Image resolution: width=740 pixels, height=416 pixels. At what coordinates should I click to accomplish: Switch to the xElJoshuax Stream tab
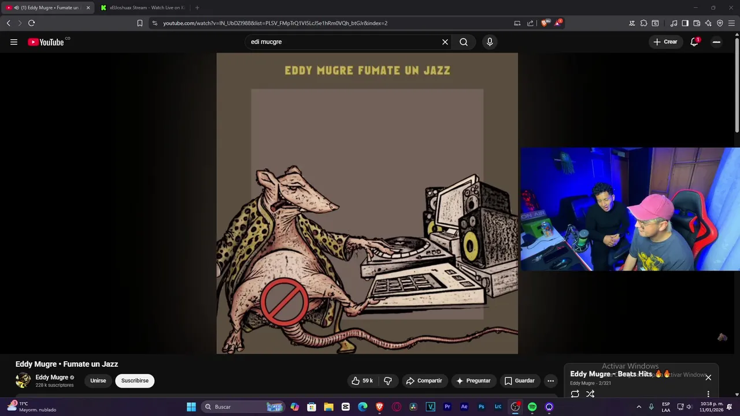[143, 8]
